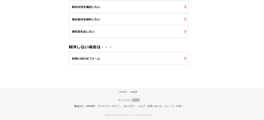Open the プライバシーポリシー footer link
This screenshot has height=120, width=264.
pyautogui.click(x=109, y=106)
